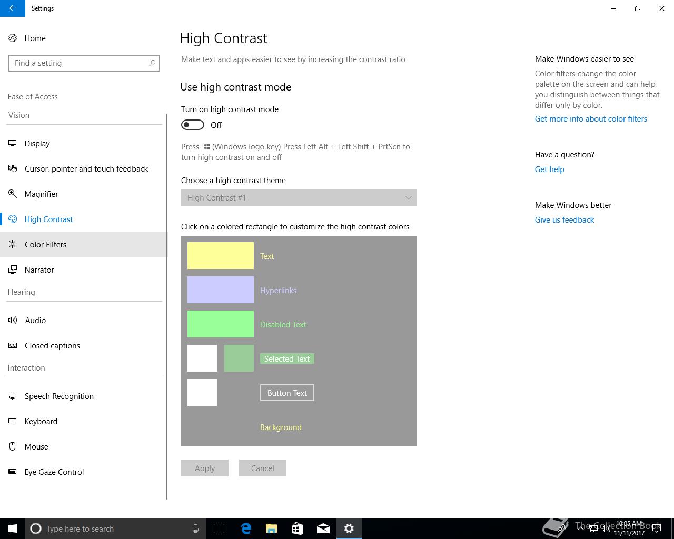Click the Find a setting search field
Image resolution: width=674 pixels, height=539 pixels.
(84, 63)
